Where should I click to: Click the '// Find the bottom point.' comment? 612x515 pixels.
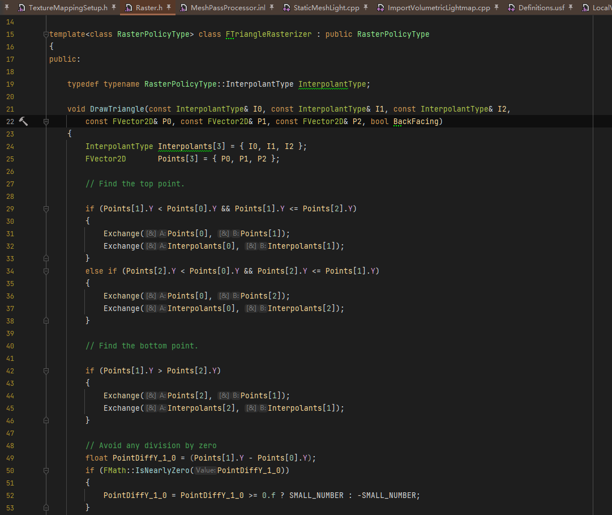coord(142,346)
